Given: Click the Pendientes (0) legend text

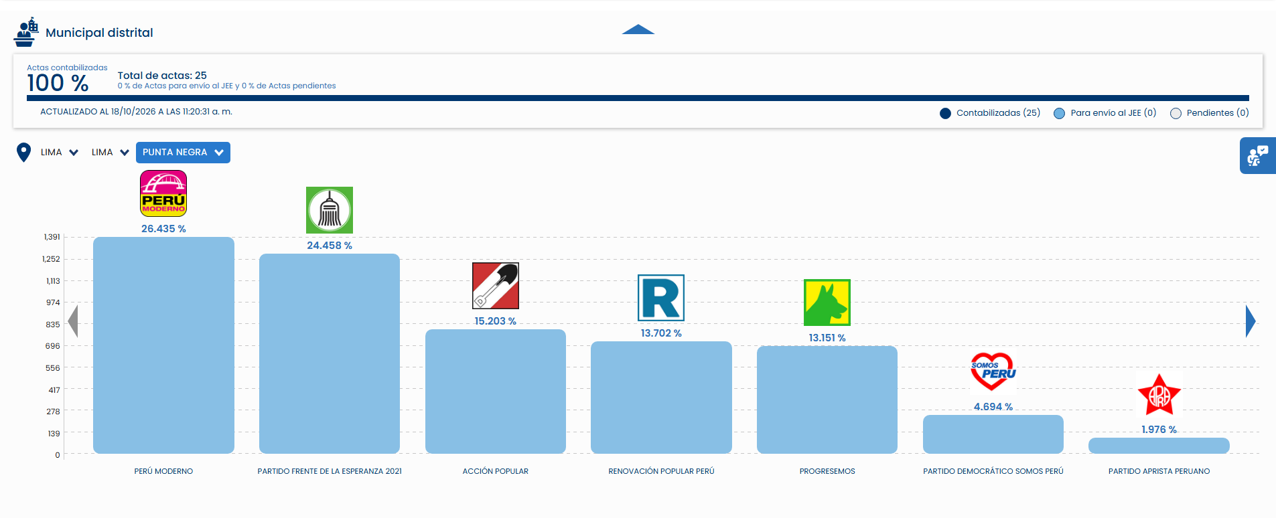Looking at the screenshot, I should (1218, 113).
